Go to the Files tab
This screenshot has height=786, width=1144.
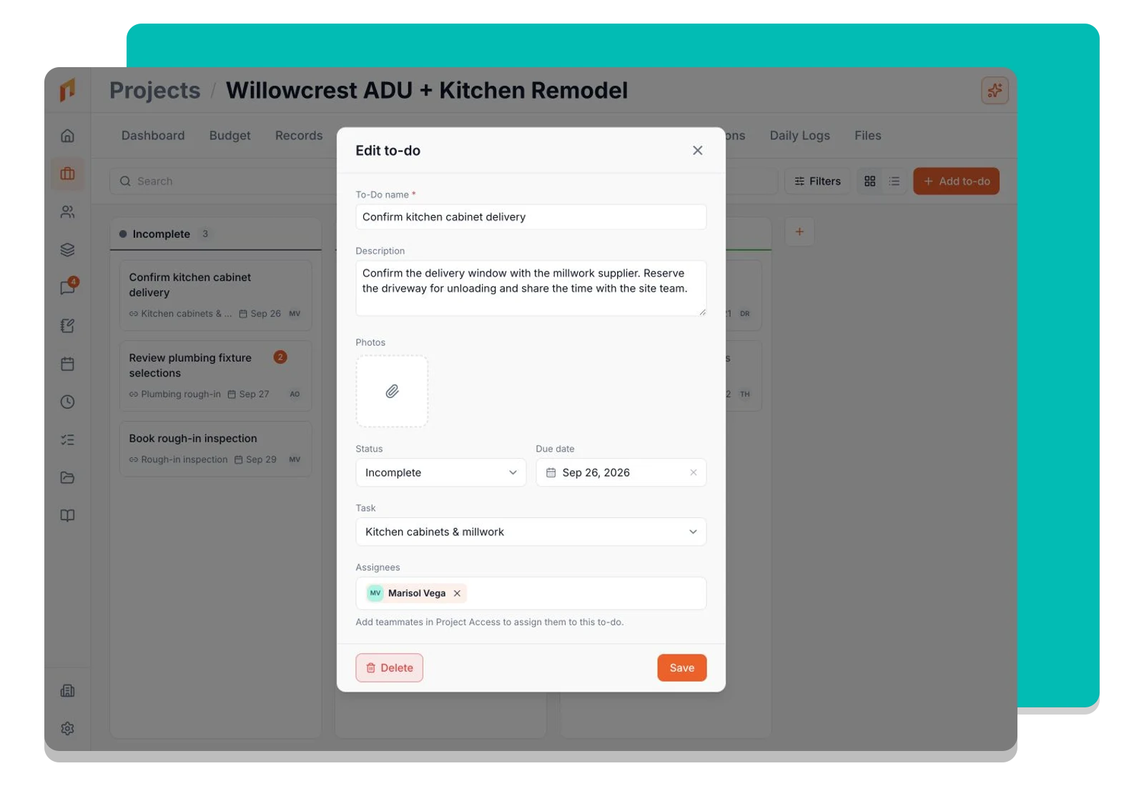[868, 136]
